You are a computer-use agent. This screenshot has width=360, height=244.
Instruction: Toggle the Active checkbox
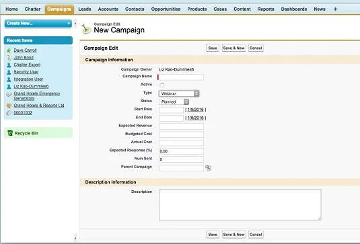[x=162, y=85]
